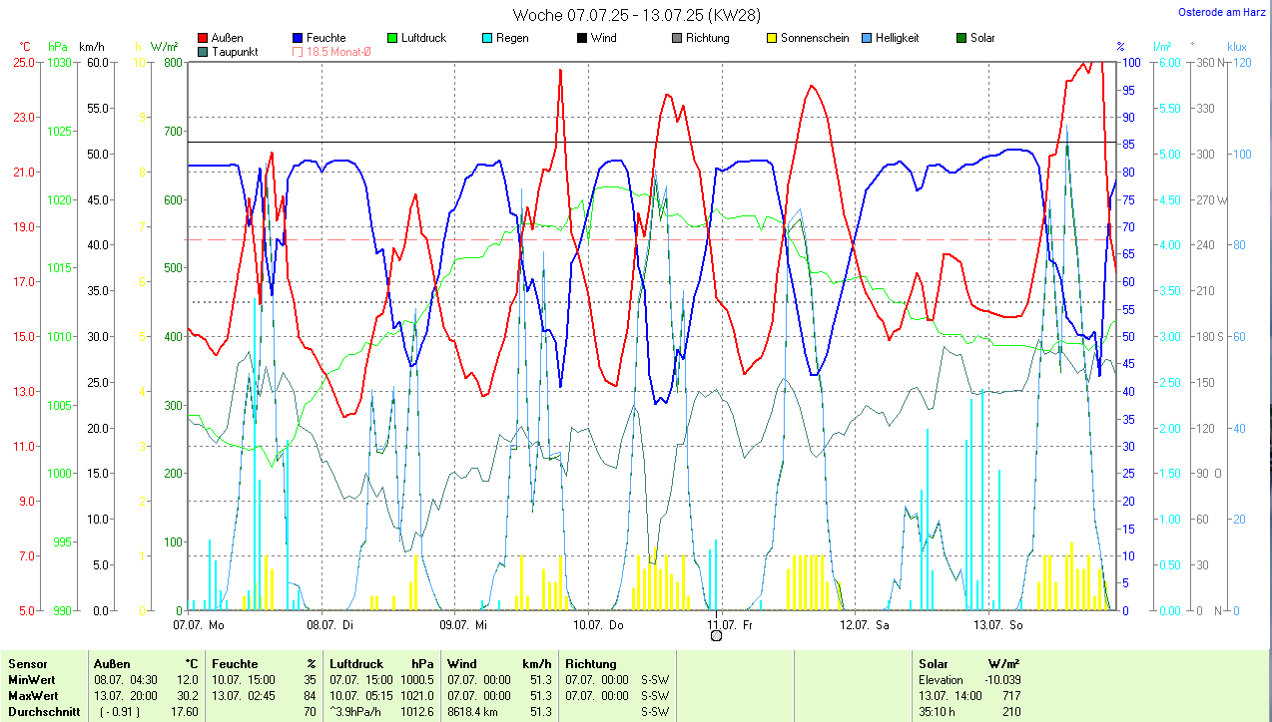Click the Luftdruck column header in table

pos(356,663)
